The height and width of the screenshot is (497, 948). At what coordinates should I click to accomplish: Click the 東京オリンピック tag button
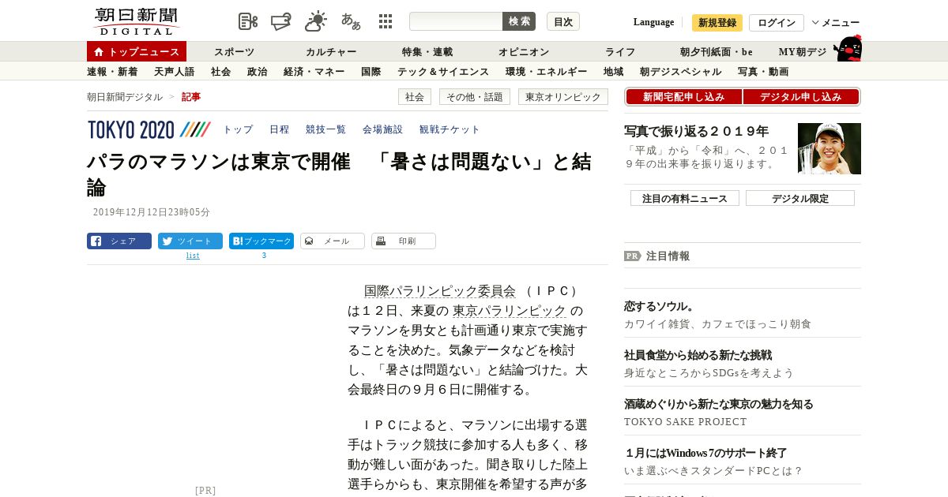[x=563, y=96]
